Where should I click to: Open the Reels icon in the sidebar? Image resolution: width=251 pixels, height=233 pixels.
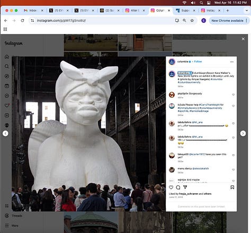click(x=7, y=86)
